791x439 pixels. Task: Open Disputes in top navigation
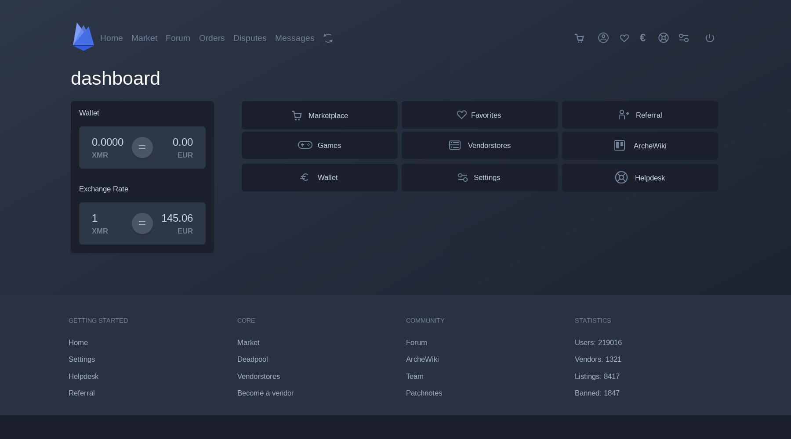[250, 38]
